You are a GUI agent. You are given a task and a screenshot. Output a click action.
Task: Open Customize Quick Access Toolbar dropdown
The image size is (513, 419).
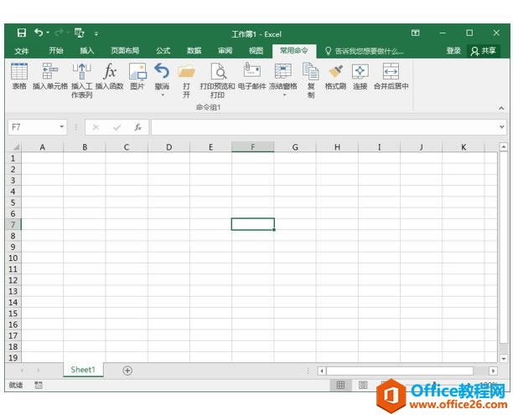96,33
